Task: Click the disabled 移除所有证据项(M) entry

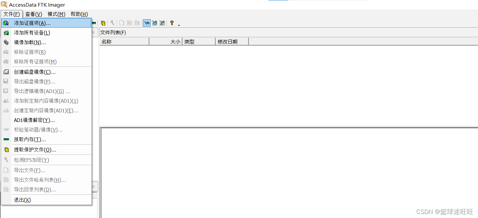Action: [46, 61]
